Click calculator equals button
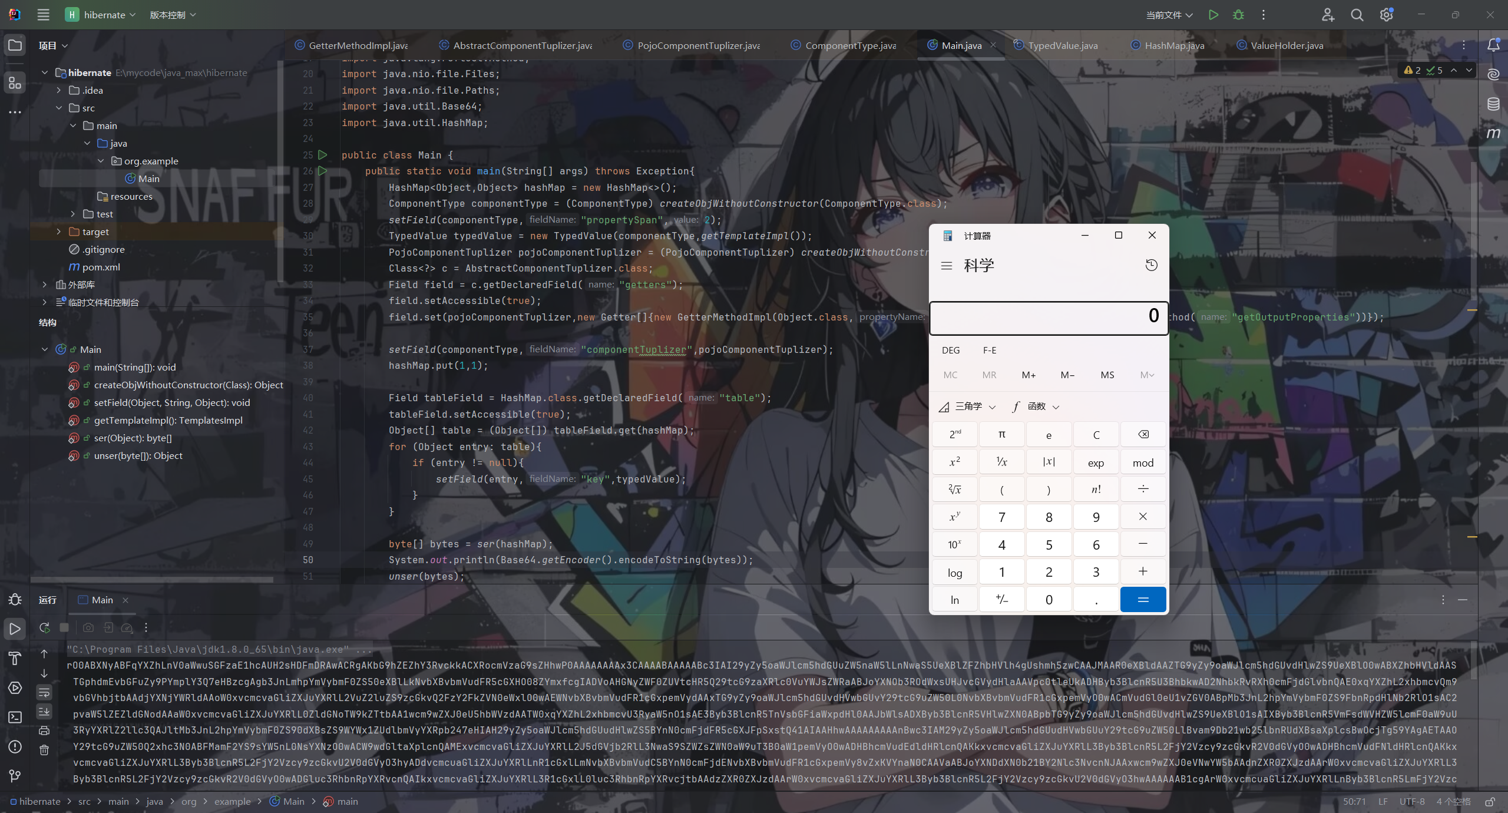The image size is (1508, 813). click(1143, 599)
